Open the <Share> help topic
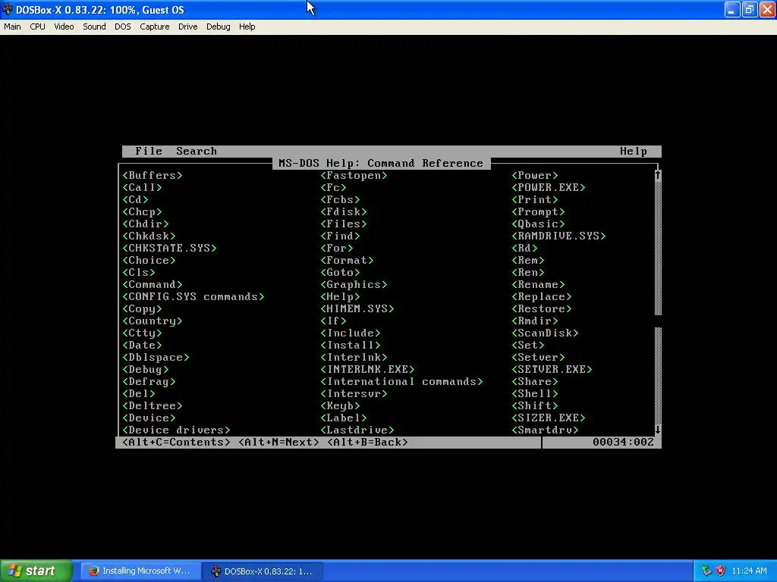 [535, 382]
